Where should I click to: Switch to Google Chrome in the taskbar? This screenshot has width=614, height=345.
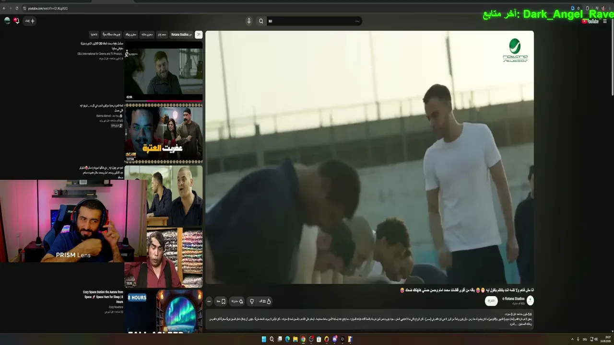(x=303, y=339)
